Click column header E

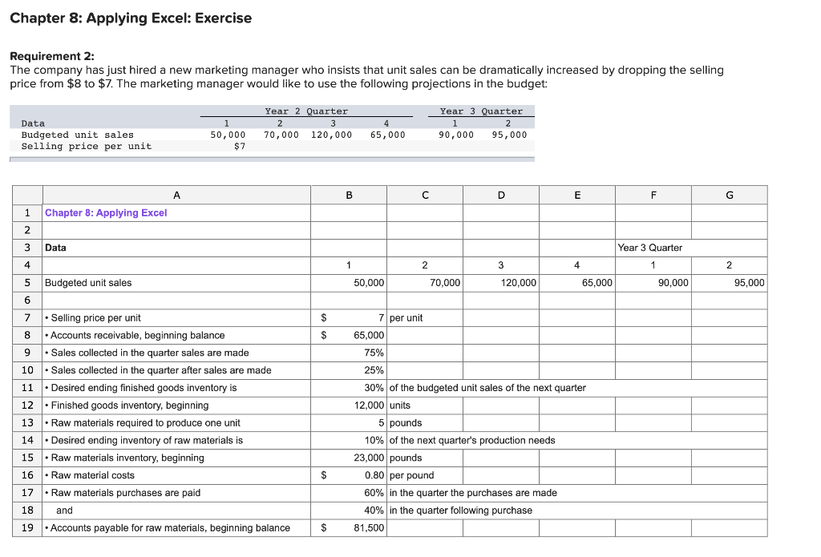tap(577, 195)
